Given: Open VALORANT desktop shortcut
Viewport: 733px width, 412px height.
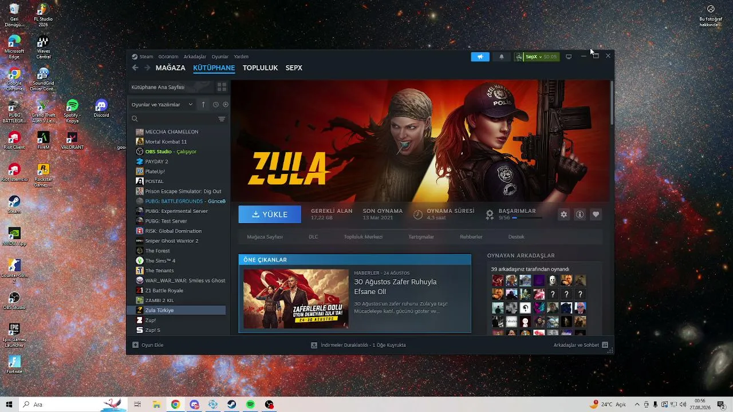Looking at the screenshot, I should pos(72,141).
